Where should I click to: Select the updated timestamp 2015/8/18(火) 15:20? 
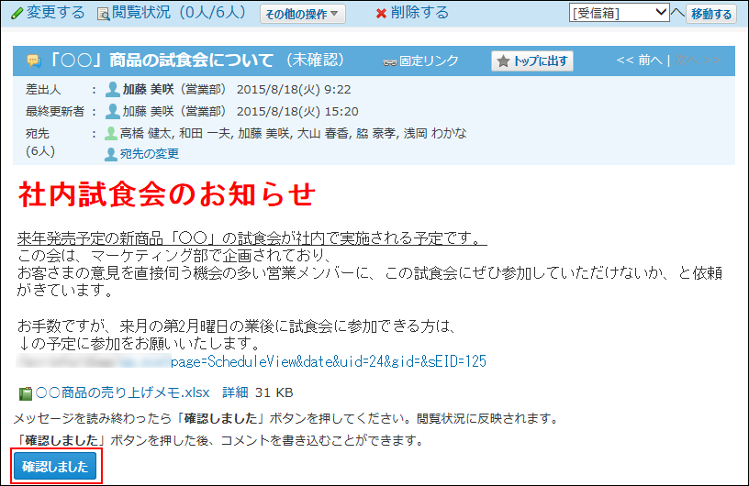pyautogui.click(x=297, y=111)
